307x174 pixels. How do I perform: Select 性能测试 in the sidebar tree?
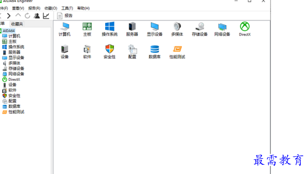tap(13, 112)
